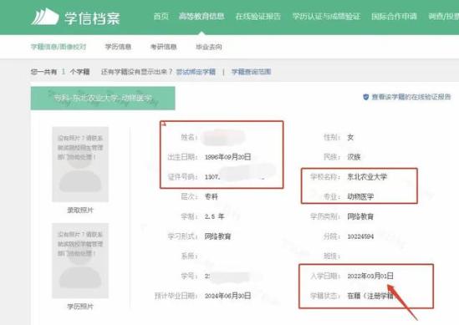The width and height of the screenshot is (459, 325).
Task: Select the 毕业去向 tab
Action: [x=209, y=47]
